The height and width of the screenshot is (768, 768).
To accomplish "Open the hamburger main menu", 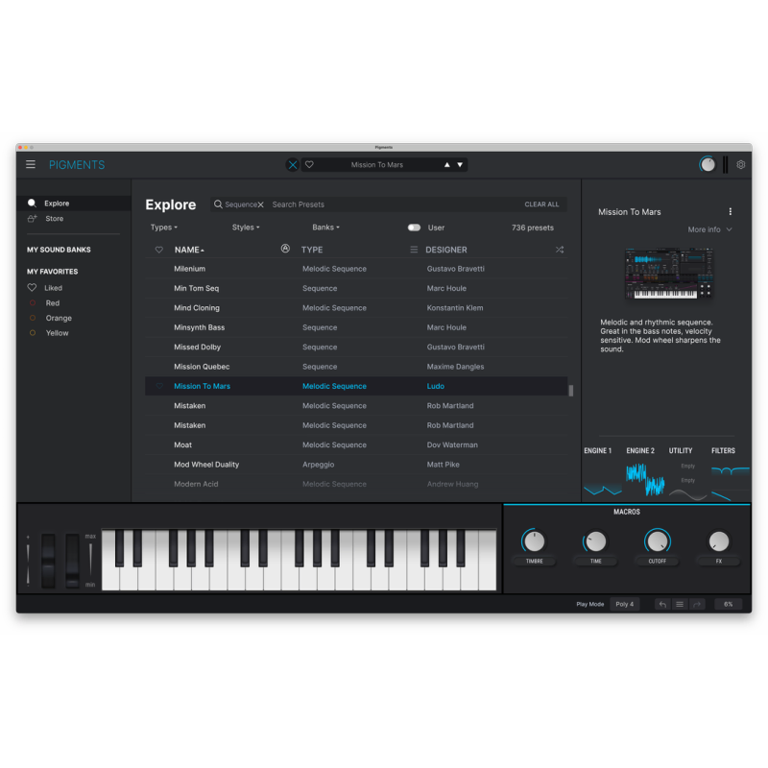I will point(31,164).
